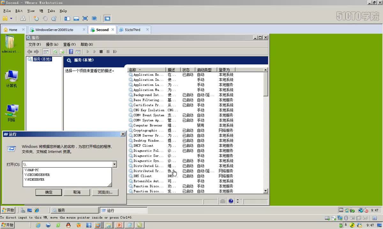383x229 pixels.
Task: Select 服务(本地) tree node
Action: tap(42, 59)
